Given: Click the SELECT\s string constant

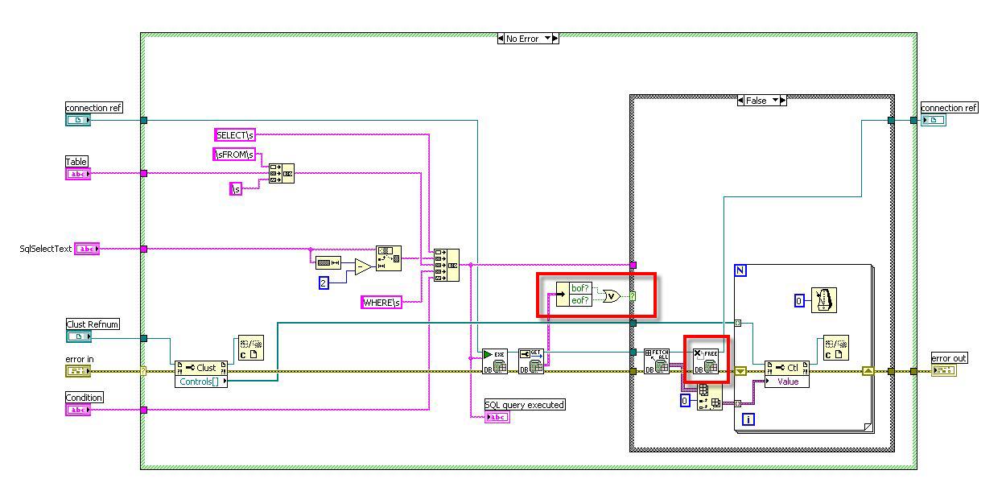Looking at the screenshot, I should (235, 134).
